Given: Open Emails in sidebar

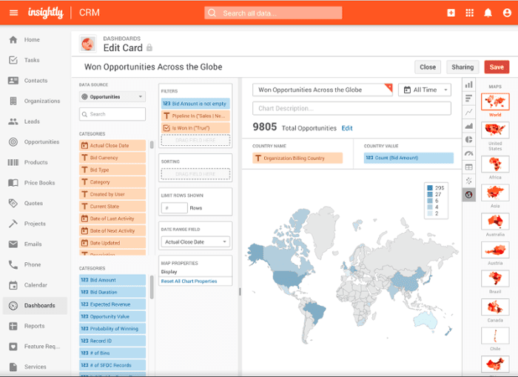Looking at the screenshot, I should [x=33, y=244].
